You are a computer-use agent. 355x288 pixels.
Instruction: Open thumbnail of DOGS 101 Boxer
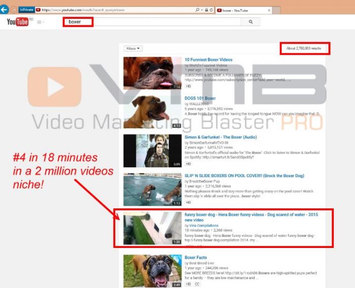(x=152, y=112)
